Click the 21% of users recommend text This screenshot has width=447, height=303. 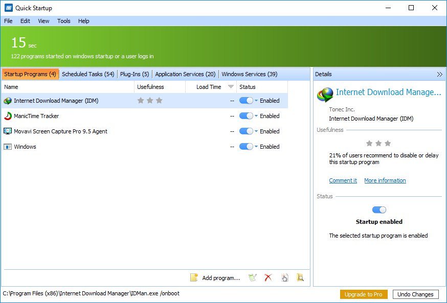[384, 158]
